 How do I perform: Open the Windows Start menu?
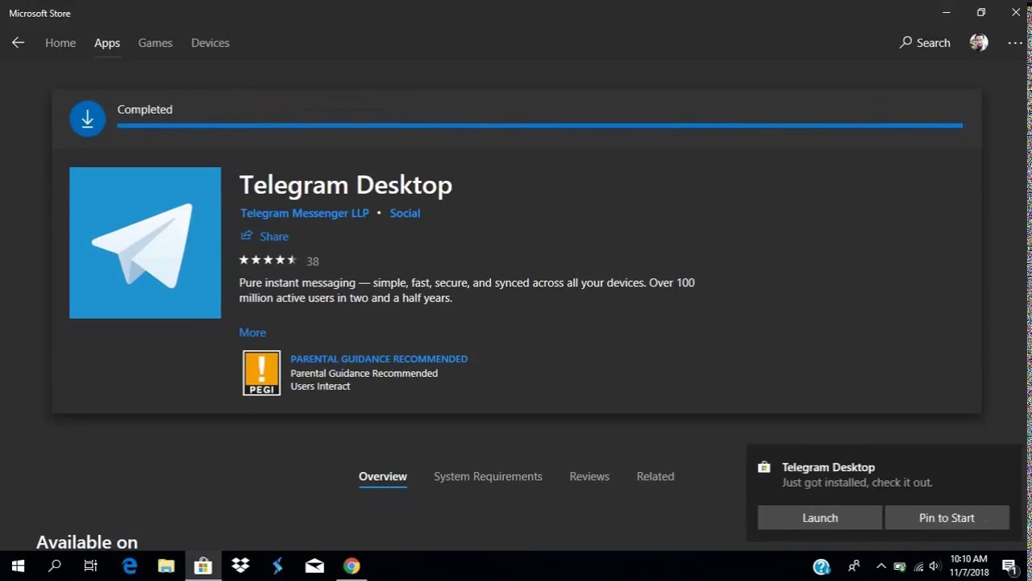[18, 566]
